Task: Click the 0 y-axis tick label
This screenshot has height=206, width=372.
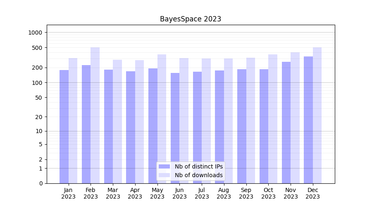Action: point(41,183)
